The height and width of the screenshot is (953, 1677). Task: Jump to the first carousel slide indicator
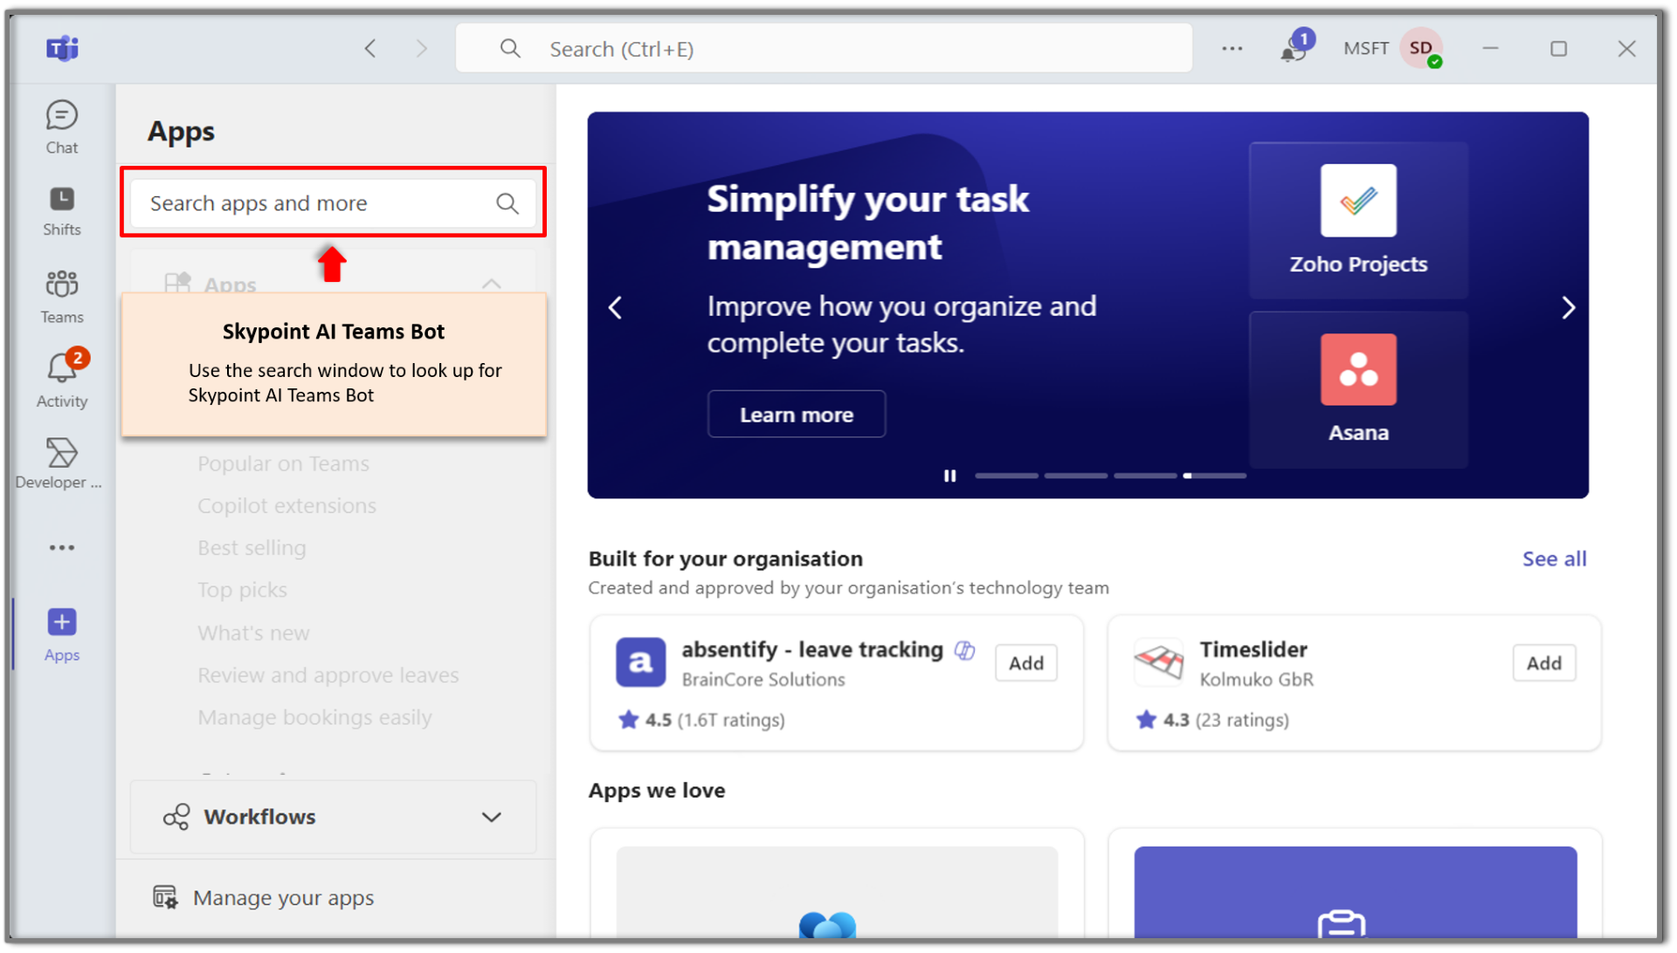[x=1006, y=476]
